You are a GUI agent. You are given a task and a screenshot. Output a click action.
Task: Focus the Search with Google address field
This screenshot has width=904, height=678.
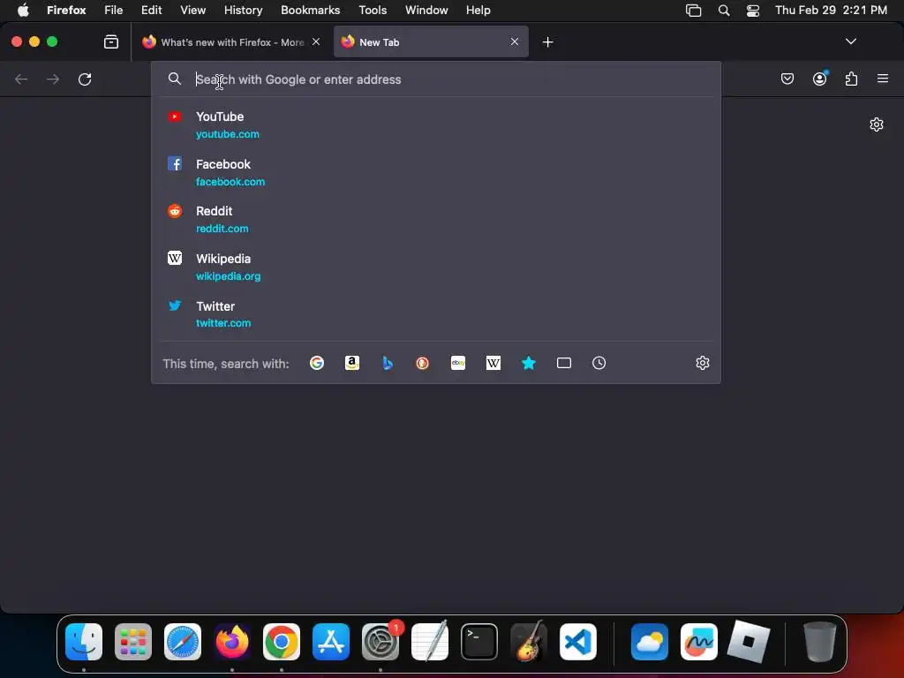pyautogui.click(x=435, y=79)
